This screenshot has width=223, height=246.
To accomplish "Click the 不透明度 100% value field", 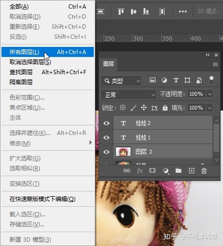I will pos(197,94).
